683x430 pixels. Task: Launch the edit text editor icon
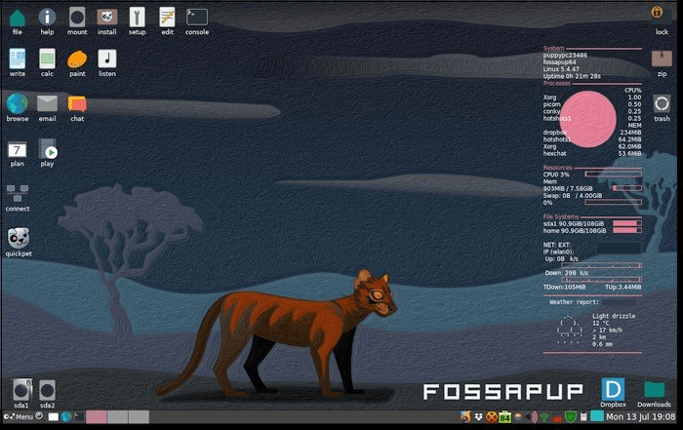point(167,18)
